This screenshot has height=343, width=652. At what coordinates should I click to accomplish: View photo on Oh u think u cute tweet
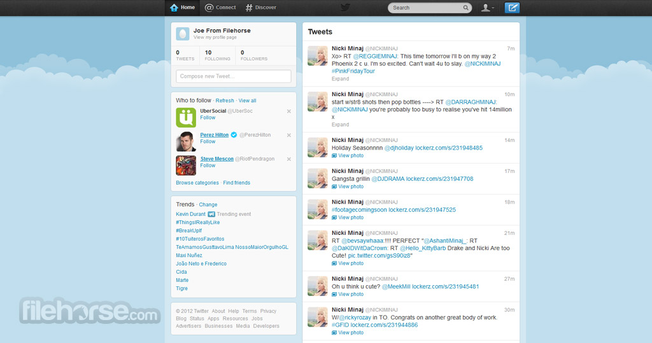coord(348,294)
